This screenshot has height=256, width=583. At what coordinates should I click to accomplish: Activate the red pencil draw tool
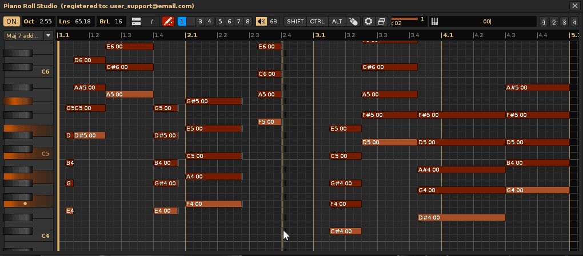168,22
